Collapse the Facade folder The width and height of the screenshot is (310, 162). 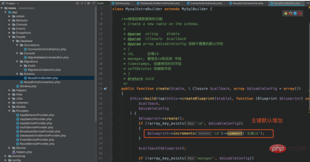pyautogui.click(x=9, y=37)
